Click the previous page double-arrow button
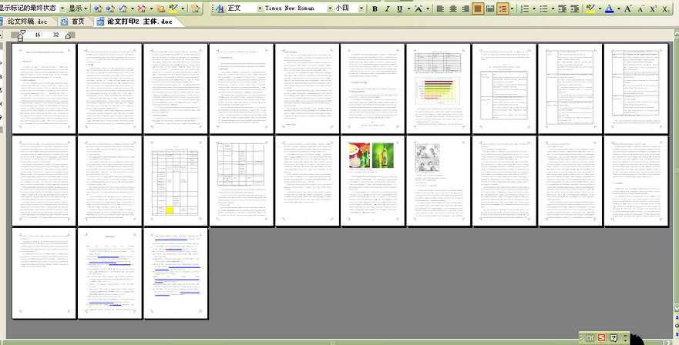Image resolution: width=679 pixels, height=345 pixels. tap(677, 318)
